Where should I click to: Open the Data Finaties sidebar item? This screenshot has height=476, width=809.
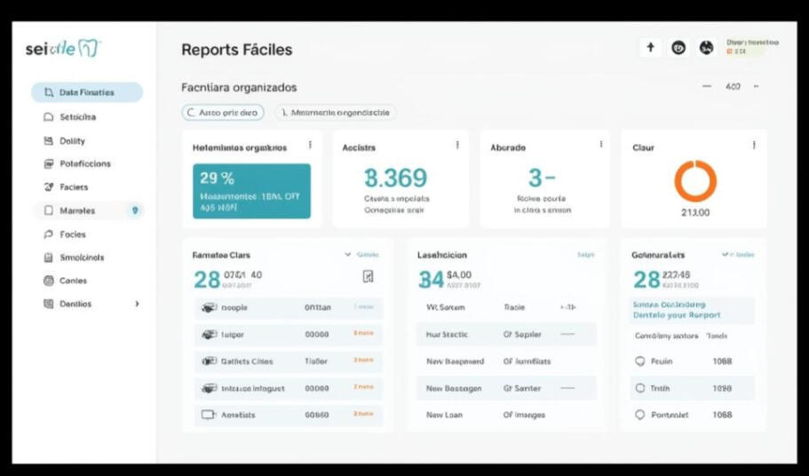click(x=86, y=92)
